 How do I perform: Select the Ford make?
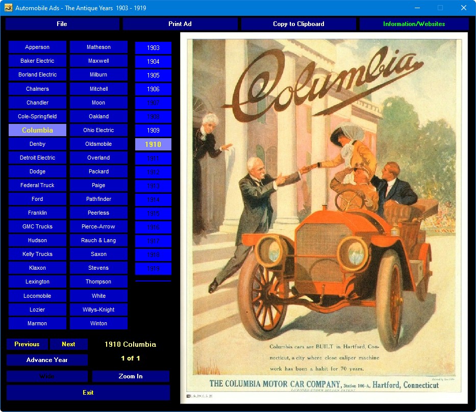click(37, 199)
